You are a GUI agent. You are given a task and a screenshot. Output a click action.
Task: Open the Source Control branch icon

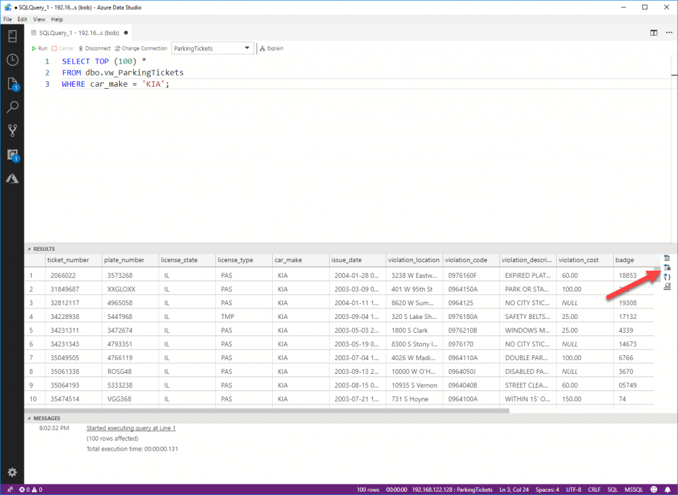click(x=12, y=130)
